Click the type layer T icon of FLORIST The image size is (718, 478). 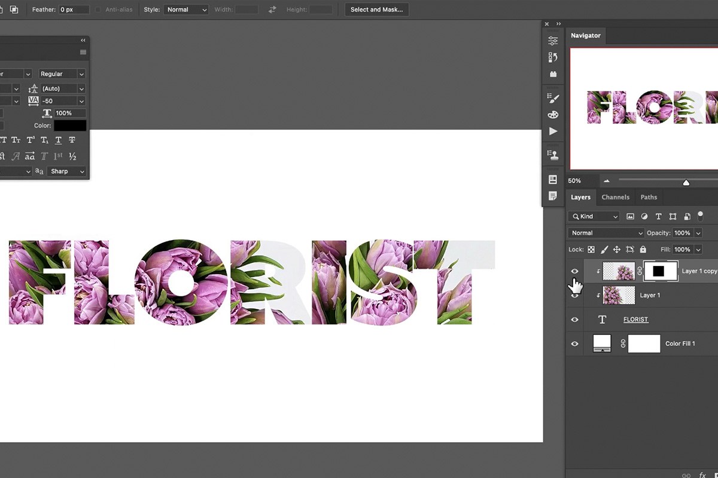point(602,320)
